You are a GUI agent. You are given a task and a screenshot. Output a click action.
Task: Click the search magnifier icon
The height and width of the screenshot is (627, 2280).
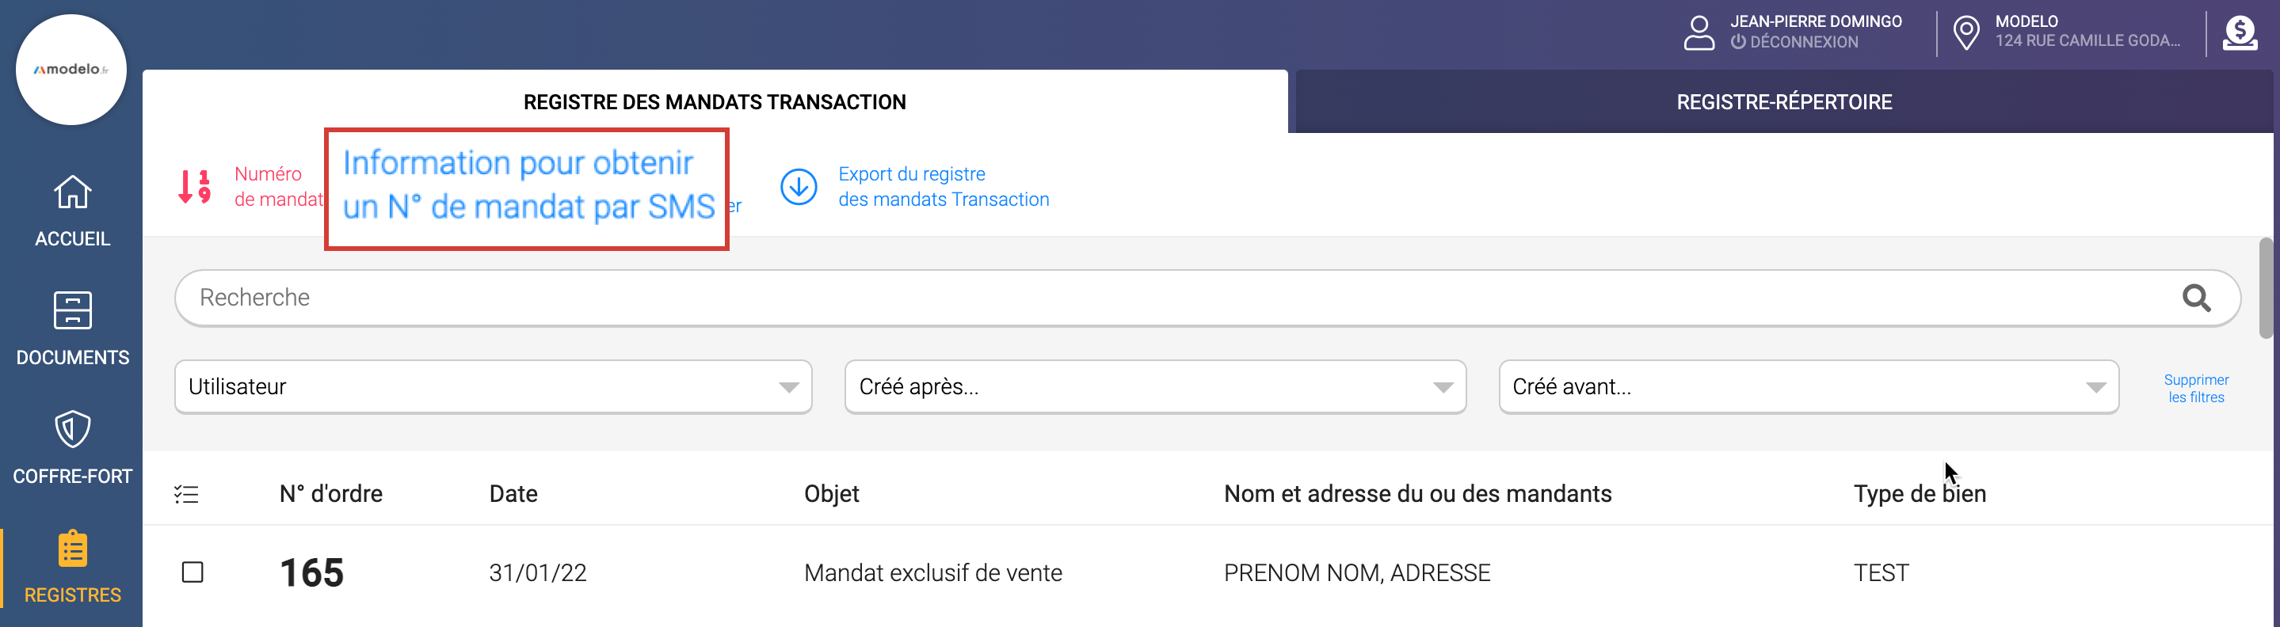tap(2196, 298)
